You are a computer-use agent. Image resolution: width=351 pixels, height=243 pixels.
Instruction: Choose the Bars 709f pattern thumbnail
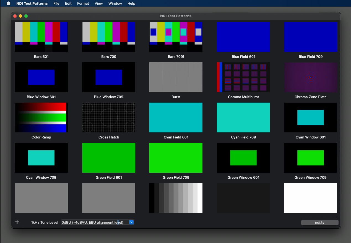click(176, 37)
